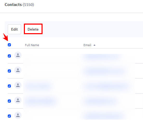
Task: Click the Edit button
Action: pos(15,29)
